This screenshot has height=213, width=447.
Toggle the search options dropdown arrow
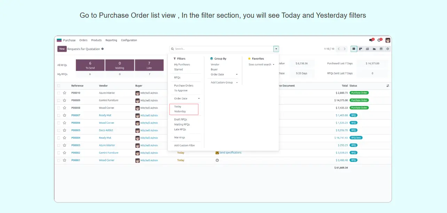point(276,49)
